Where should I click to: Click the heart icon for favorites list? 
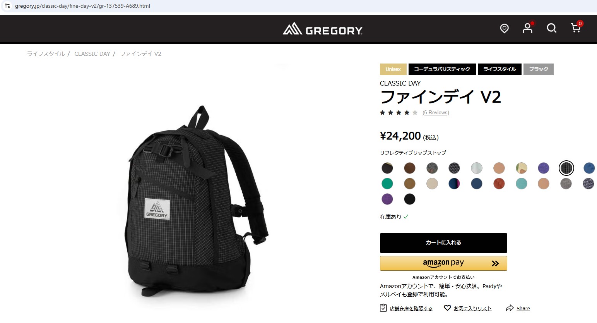click(x=447, y=308)
